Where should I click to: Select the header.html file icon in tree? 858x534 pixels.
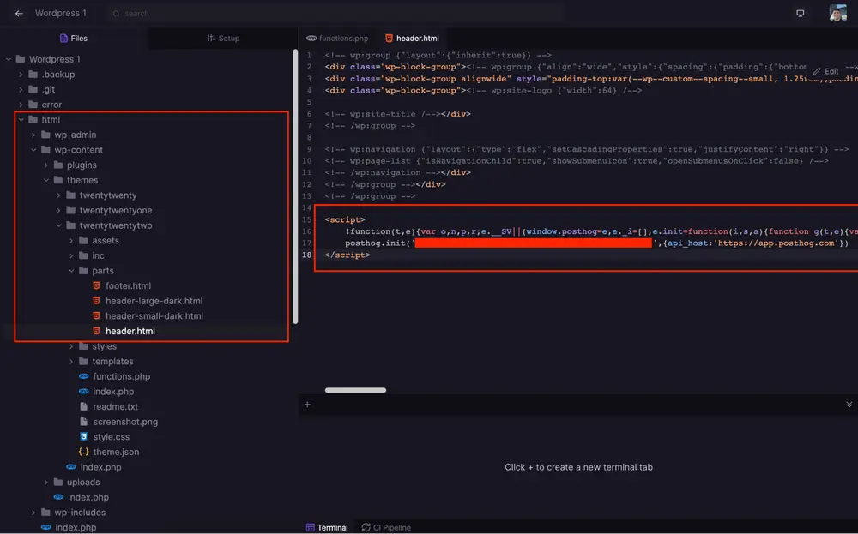[96, 331]
